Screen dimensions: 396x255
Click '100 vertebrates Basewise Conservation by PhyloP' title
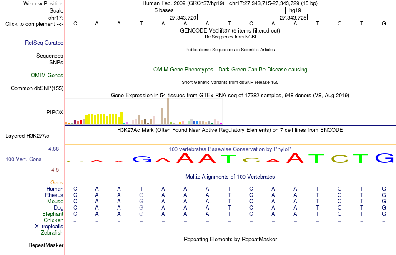(230, 149)
